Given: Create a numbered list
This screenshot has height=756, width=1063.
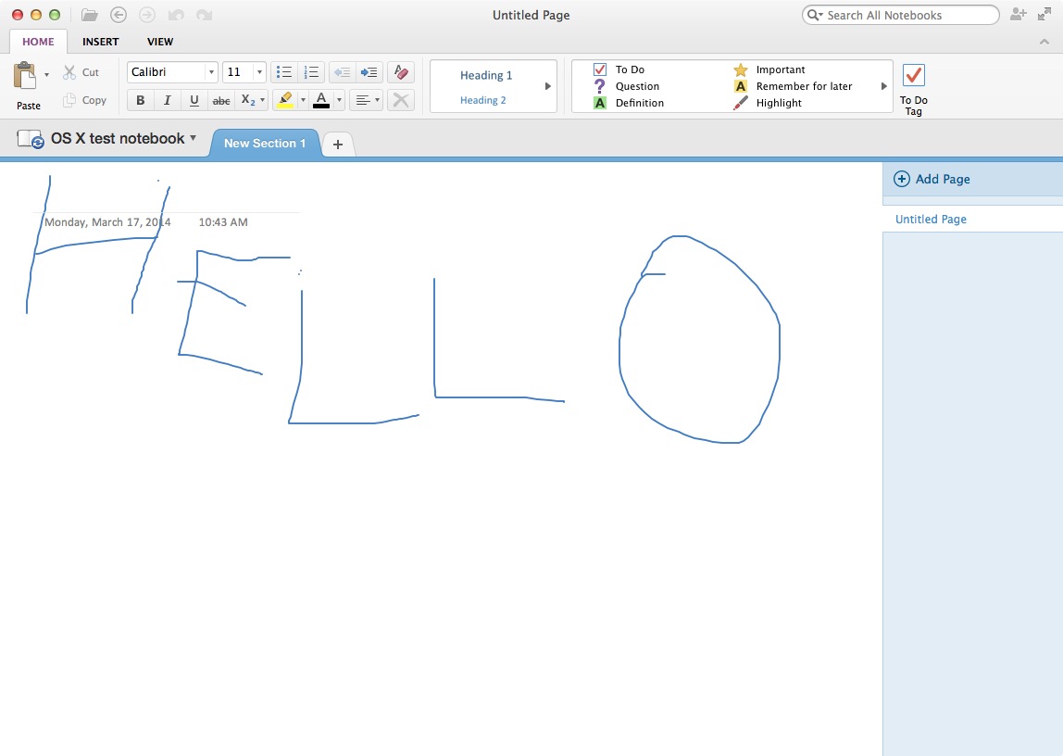Looking at the screenshot, I should coord(311,72).
